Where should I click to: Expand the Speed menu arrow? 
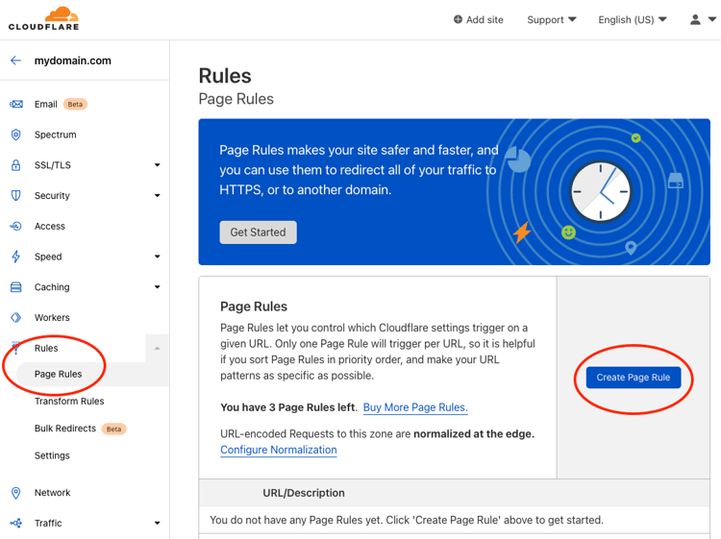click(158, 257)
